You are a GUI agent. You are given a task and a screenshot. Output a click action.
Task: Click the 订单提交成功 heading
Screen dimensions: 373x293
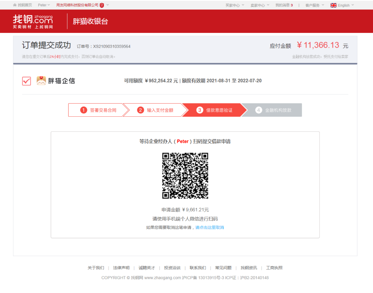point(46,45)
